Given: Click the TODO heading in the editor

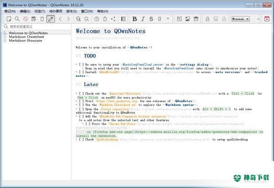Looking at the screenshot, I should [x=90, y=56].
